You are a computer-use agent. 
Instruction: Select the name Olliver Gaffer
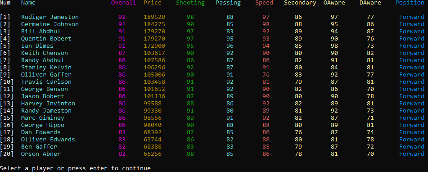(46, 75)
